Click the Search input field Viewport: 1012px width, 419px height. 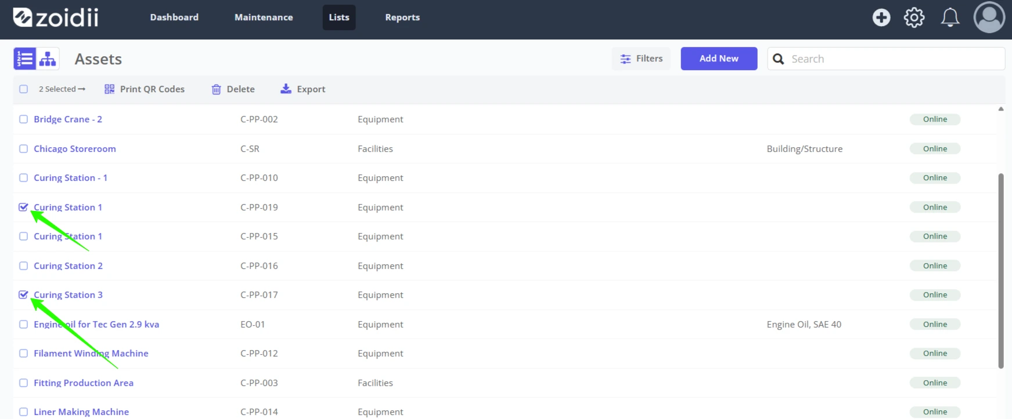point(886,59)
